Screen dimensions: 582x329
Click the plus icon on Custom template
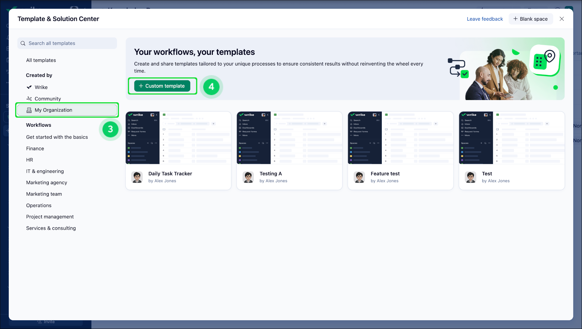141,86
